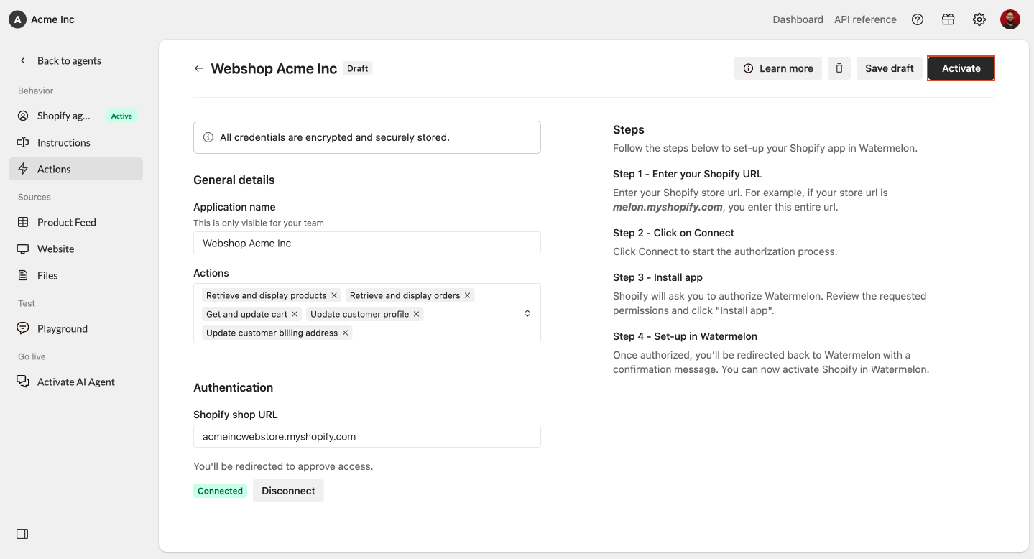Click Save draft button
Image resolution: width=1034 pixels, height=559 pixels.
[890, 68]
